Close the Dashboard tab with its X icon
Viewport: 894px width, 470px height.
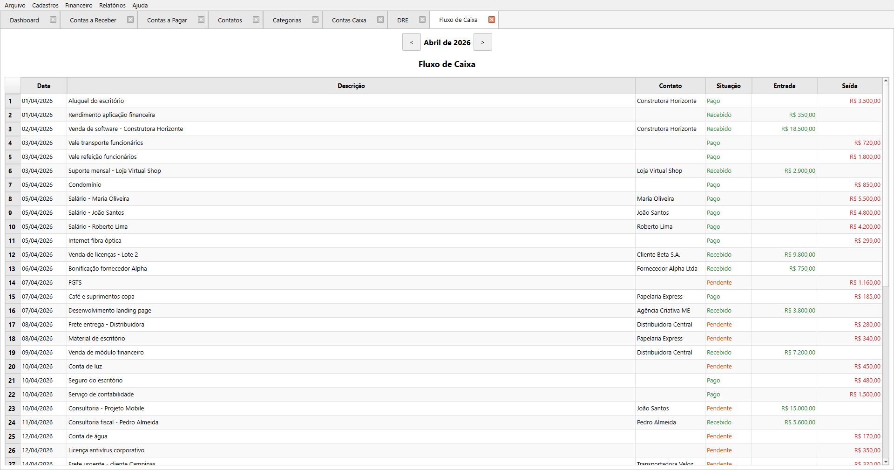(x=53, y=20)
